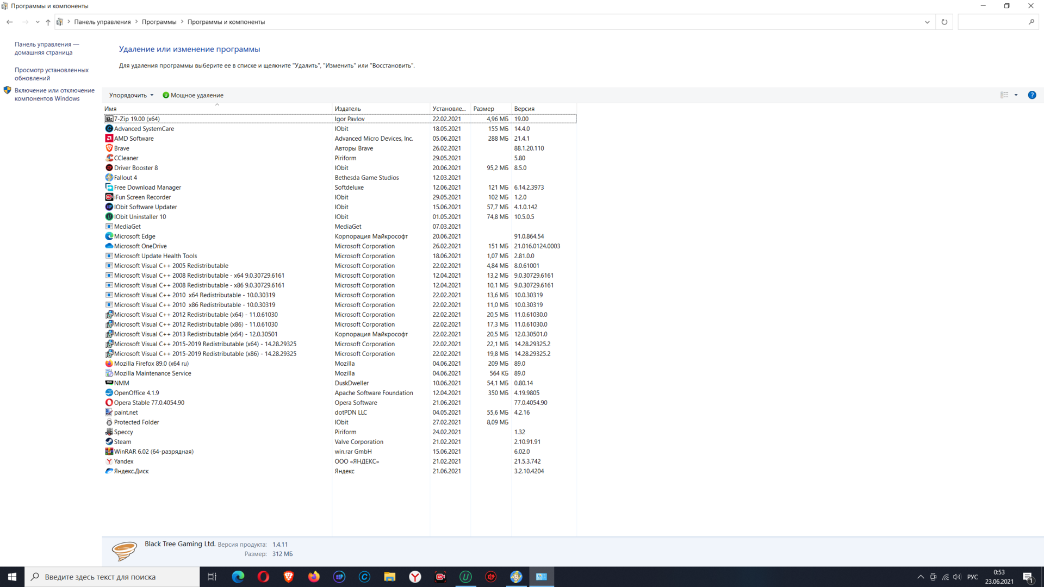
Task: Click the refresh button beside address bar
Action: tap(944, 22)
